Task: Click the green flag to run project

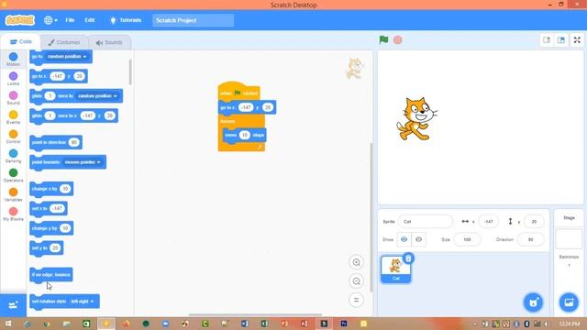Action: pyautogui.click(x=383, y=39)
